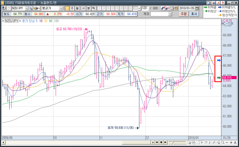Open the chart settings gear icon

pos(176,8)
